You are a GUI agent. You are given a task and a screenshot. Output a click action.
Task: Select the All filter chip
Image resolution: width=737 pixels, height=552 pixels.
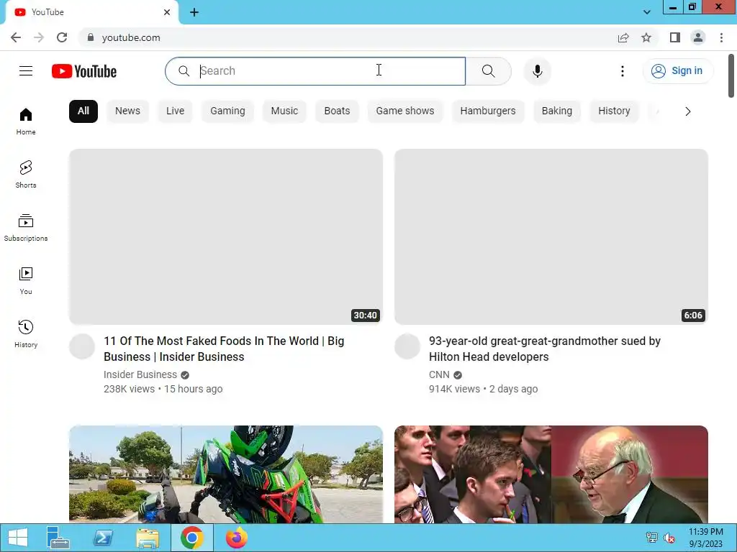83,111
